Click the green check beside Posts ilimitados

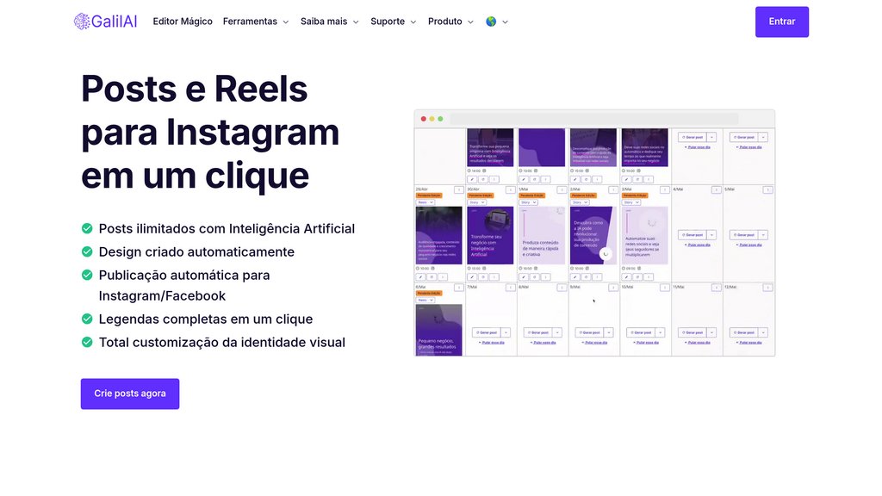87,229
